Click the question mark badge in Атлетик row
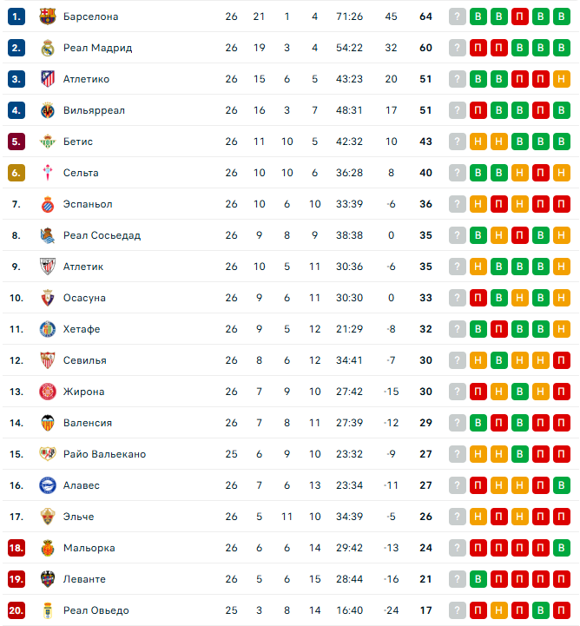Image resolution: width=580 pixels, height=626 pixels. pyautogui.click(x=458, y=267)
